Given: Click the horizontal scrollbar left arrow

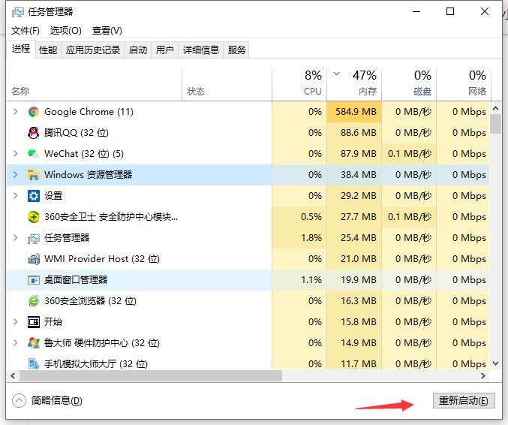Looking at the screenshot, I should click(13, 376).
